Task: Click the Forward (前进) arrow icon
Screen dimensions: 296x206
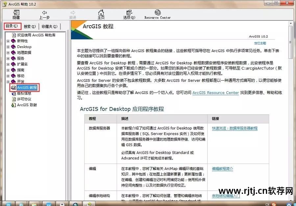Action: pos(73,12)
